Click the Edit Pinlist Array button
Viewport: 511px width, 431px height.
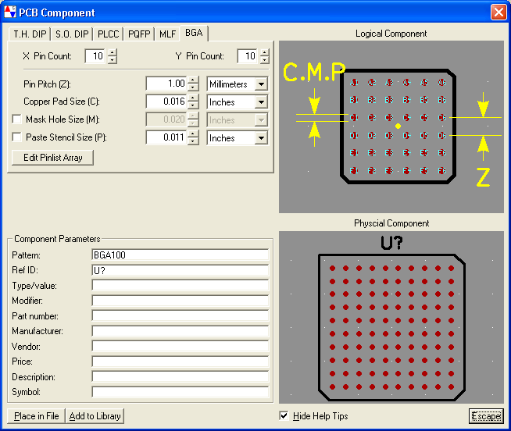click(x=52, y=157)
